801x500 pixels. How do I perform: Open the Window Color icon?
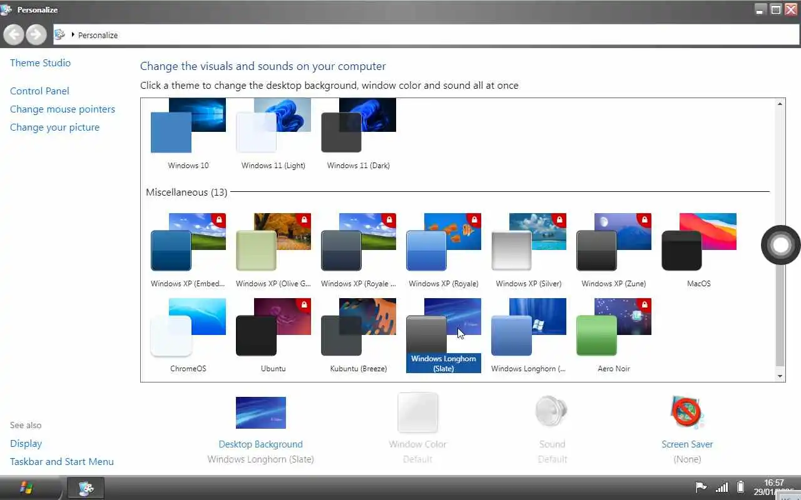point(418,412)
